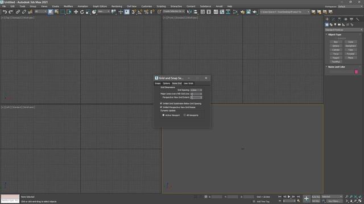Click the Cone primitive button
This screenshot has width=364, height=204.
[x=350, y=42]
